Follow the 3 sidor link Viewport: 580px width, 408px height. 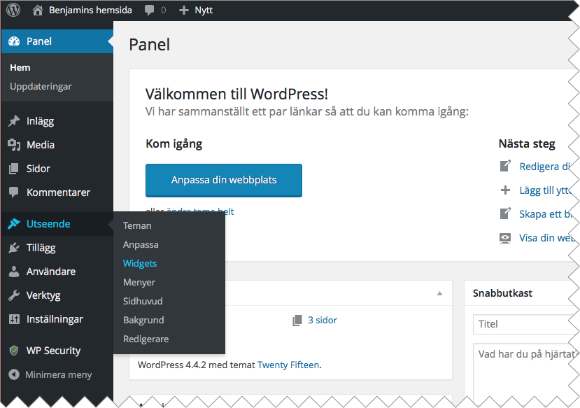322,321
